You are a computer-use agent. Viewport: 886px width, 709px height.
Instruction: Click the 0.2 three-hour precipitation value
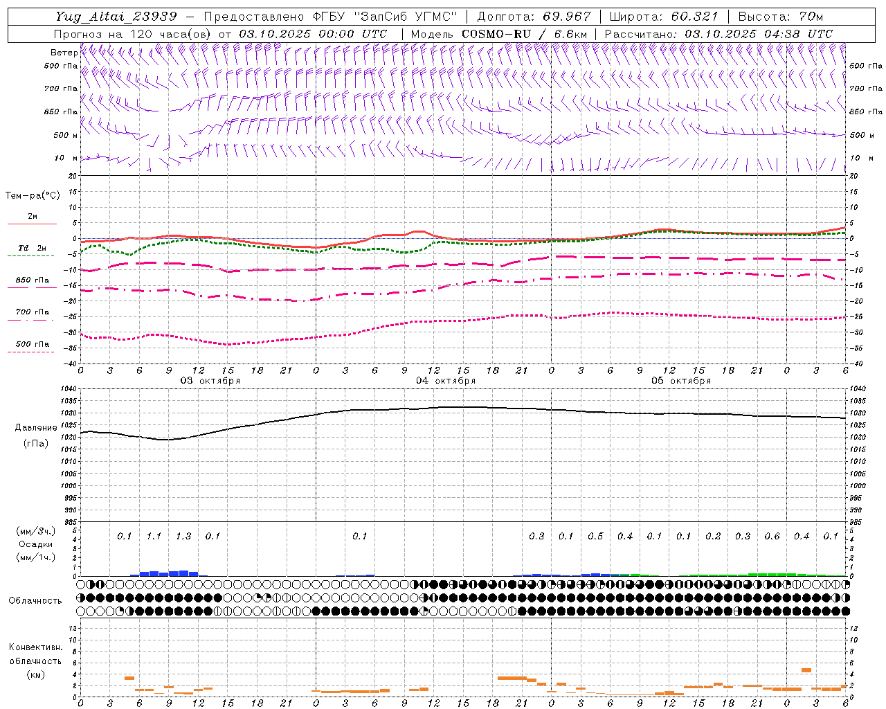pyautogui.click(x=713, y=537)
